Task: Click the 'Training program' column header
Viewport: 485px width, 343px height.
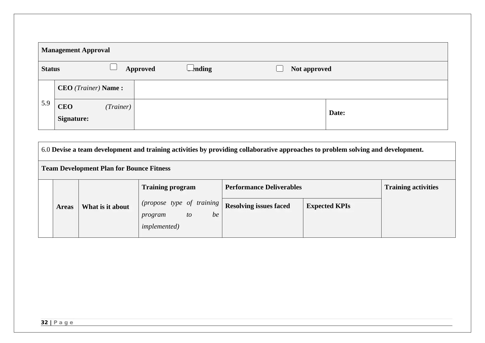Action: 168,187
